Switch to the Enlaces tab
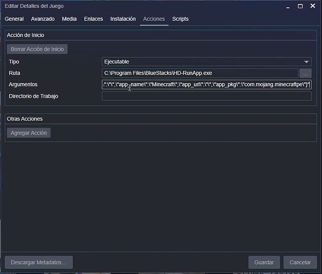The width and height of the screenshot is (322, 274). (93, 19)
